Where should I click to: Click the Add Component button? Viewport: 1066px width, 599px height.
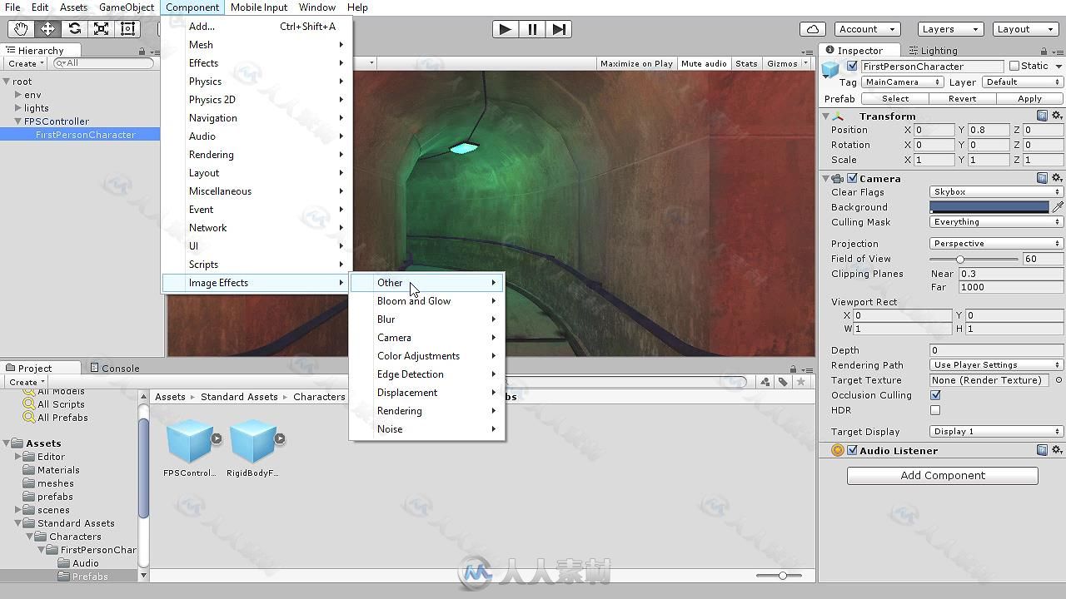pos(943,476)
